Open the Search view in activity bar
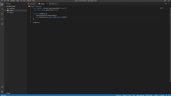 2,9
